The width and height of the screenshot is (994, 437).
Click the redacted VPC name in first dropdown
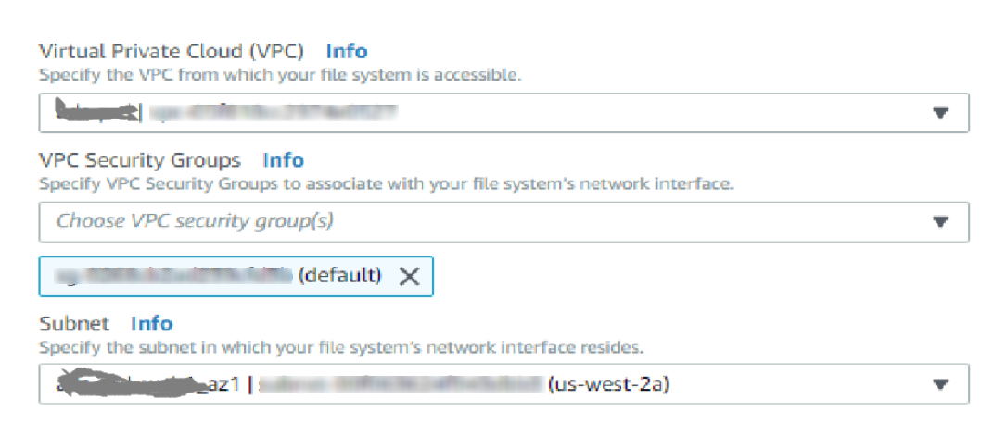click(x=96, y=113)
